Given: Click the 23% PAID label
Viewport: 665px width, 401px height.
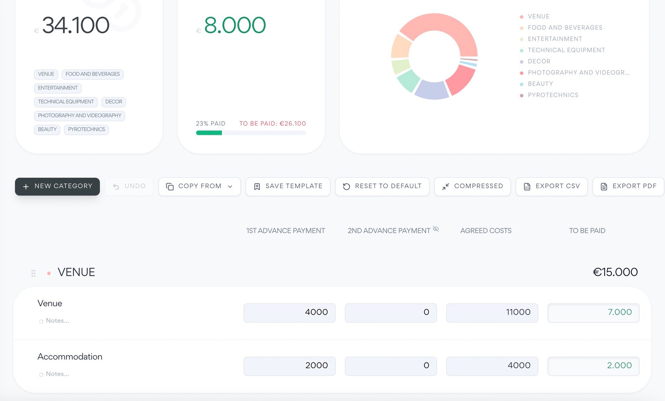Looking at the screenshot, I should pyautogui.click(x=211, y=124).
